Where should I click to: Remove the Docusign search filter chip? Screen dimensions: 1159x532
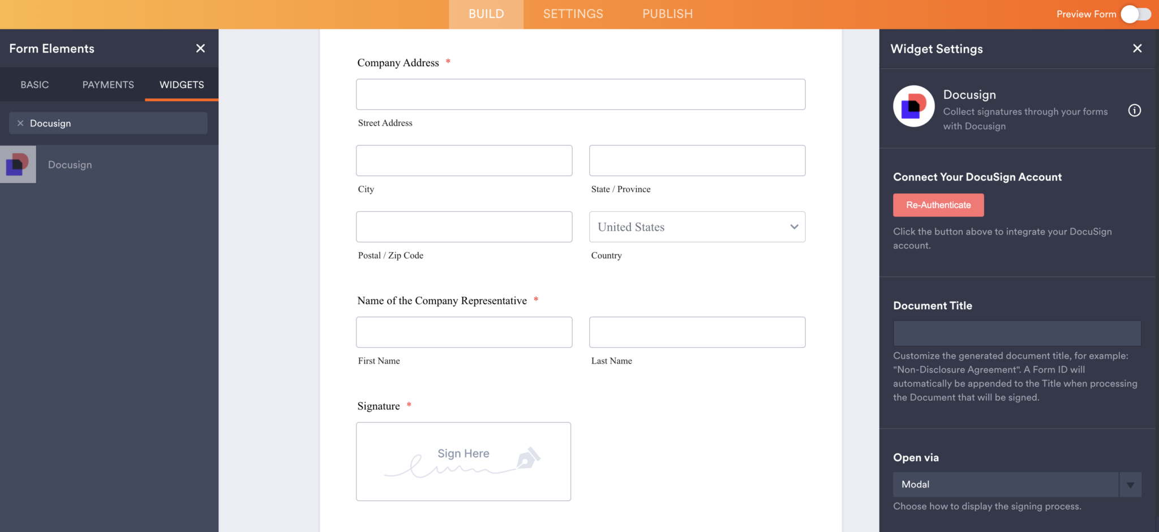click(20, 123)
